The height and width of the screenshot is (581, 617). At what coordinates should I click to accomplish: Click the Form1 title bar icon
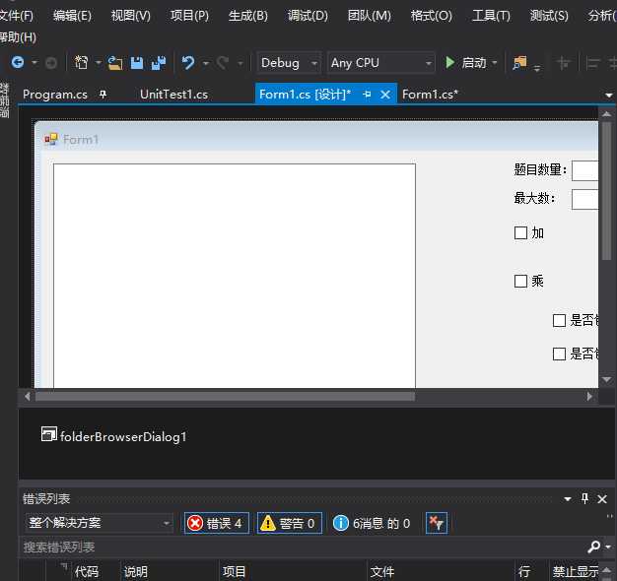tap(51, 139)
